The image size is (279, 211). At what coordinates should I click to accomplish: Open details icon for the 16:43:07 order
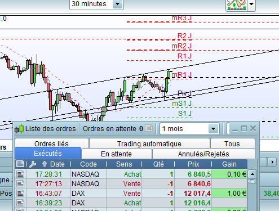(x=20, y=194)
